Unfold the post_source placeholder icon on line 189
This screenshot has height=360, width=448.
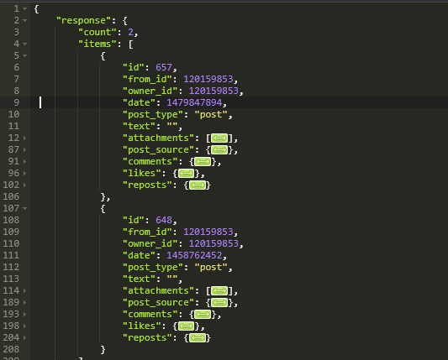219,303
